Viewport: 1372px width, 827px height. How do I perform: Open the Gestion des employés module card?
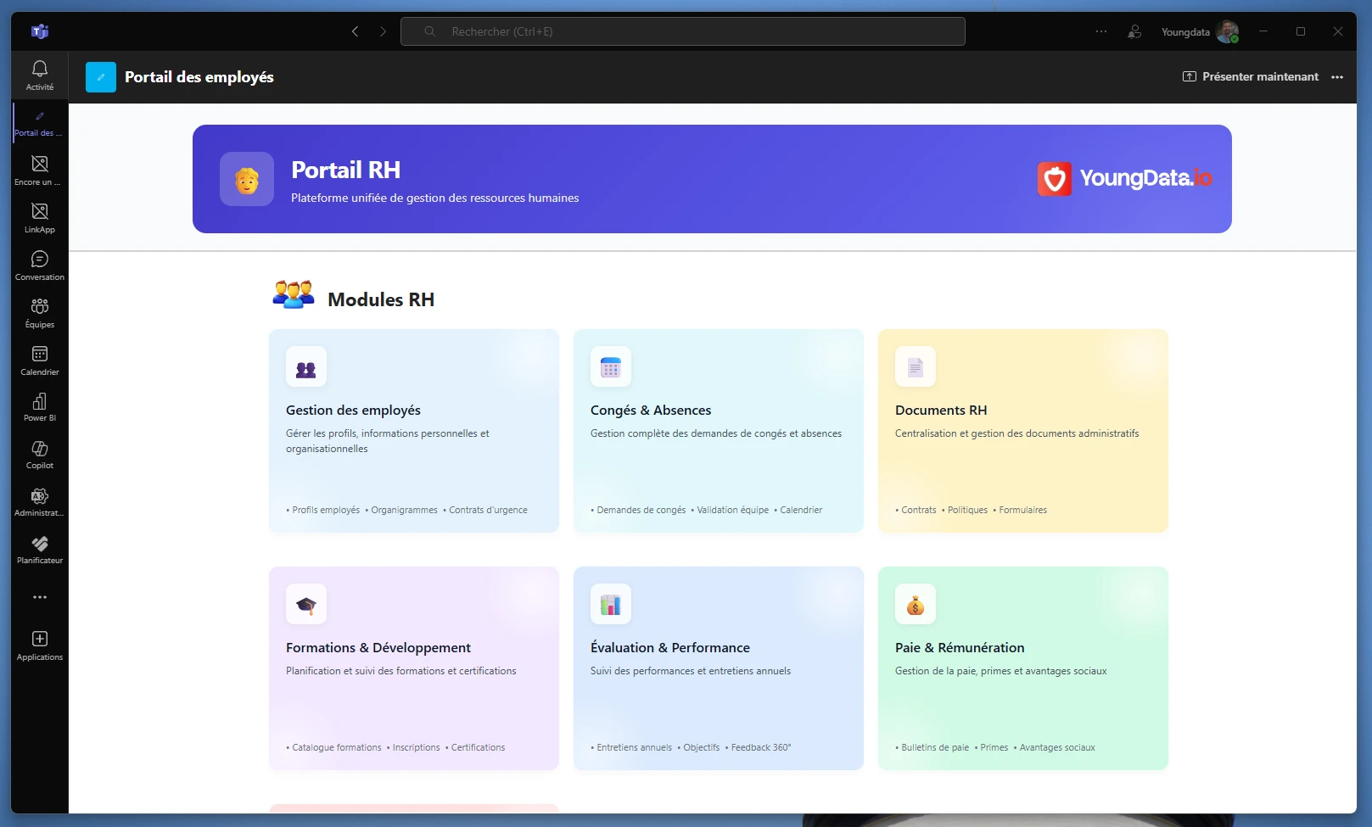[x=414, y=431]
